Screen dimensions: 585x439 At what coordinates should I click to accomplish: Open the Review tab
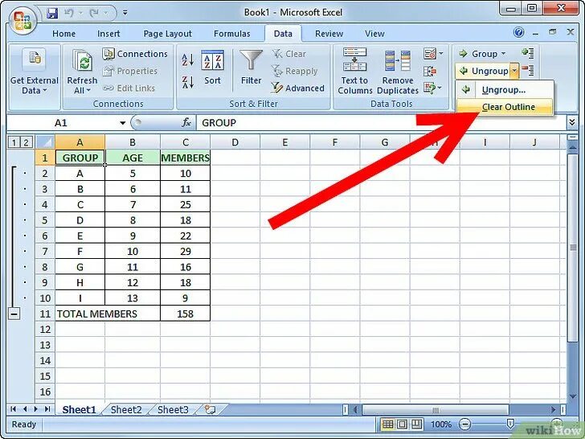pyautogui.click(x=329, y=34)
